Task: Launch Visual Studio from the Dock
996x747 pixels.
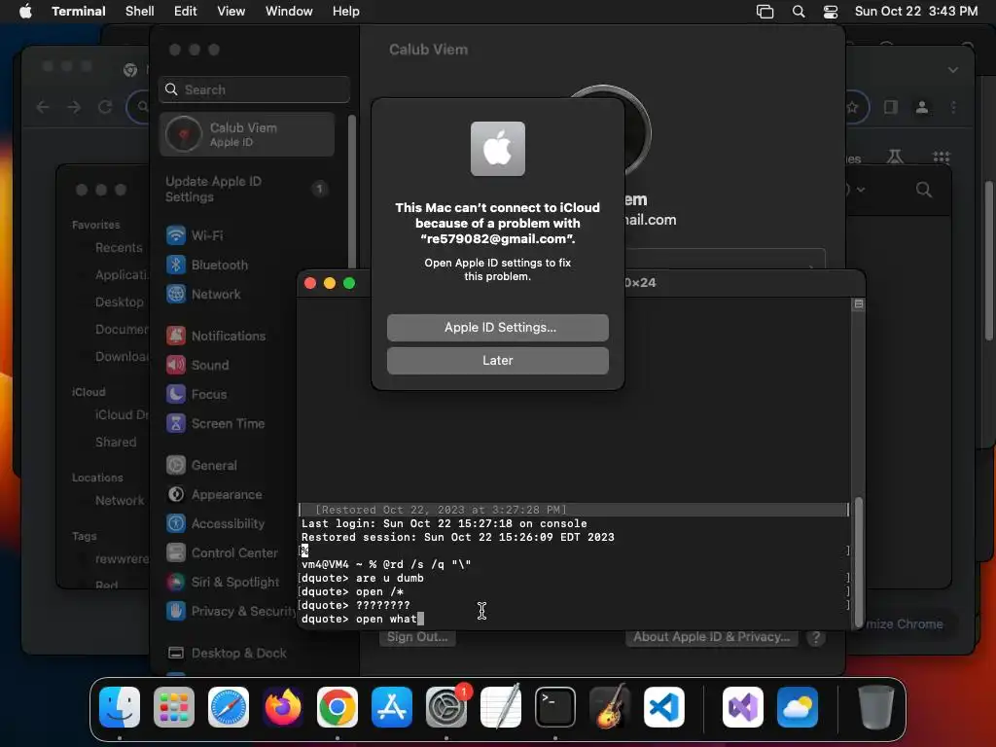Action: (743, 707)
